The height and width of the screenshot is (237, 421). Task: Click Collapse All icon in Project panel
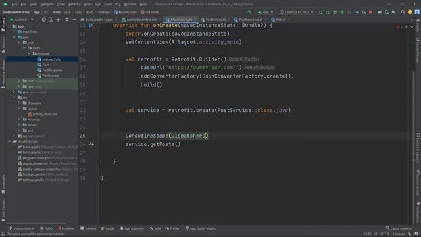pyautogui.click(x=58, y=20)
